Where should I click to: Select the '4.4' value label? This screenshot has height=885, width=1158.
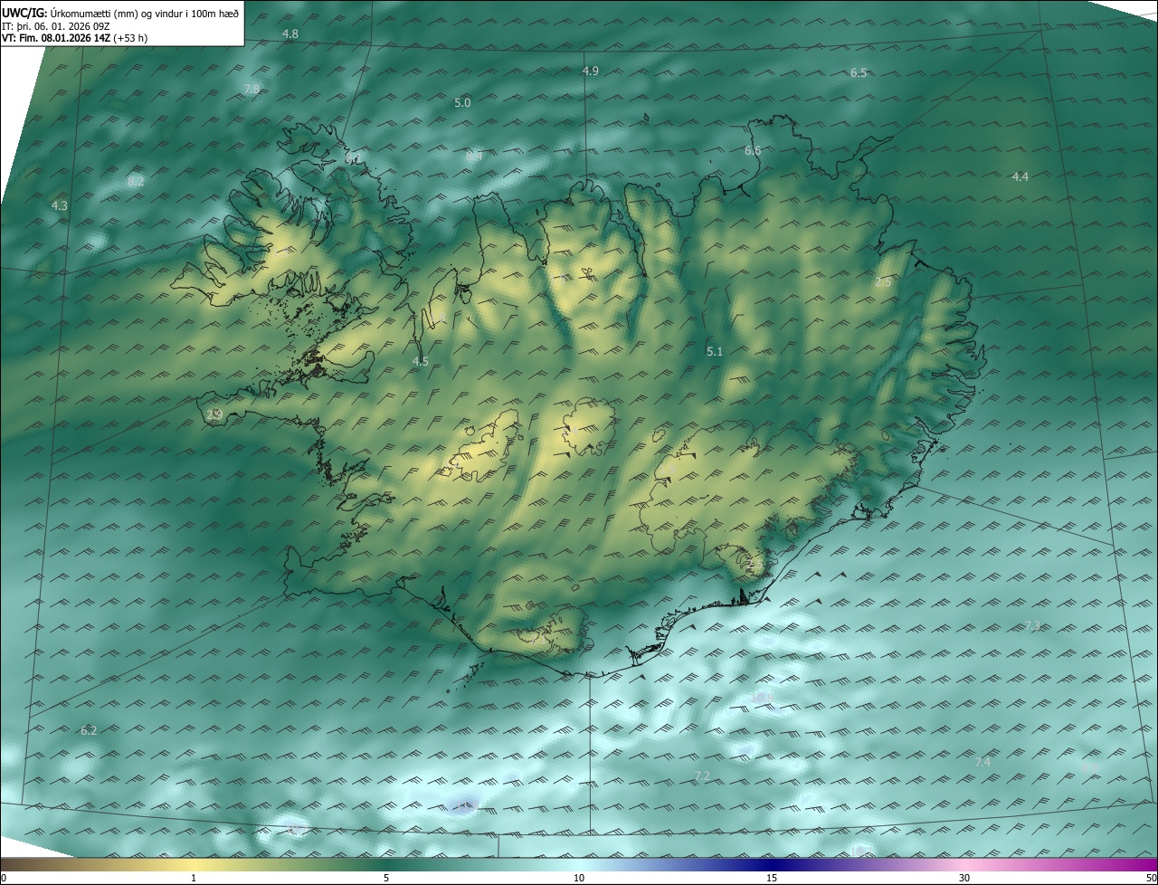[1020, 177]
